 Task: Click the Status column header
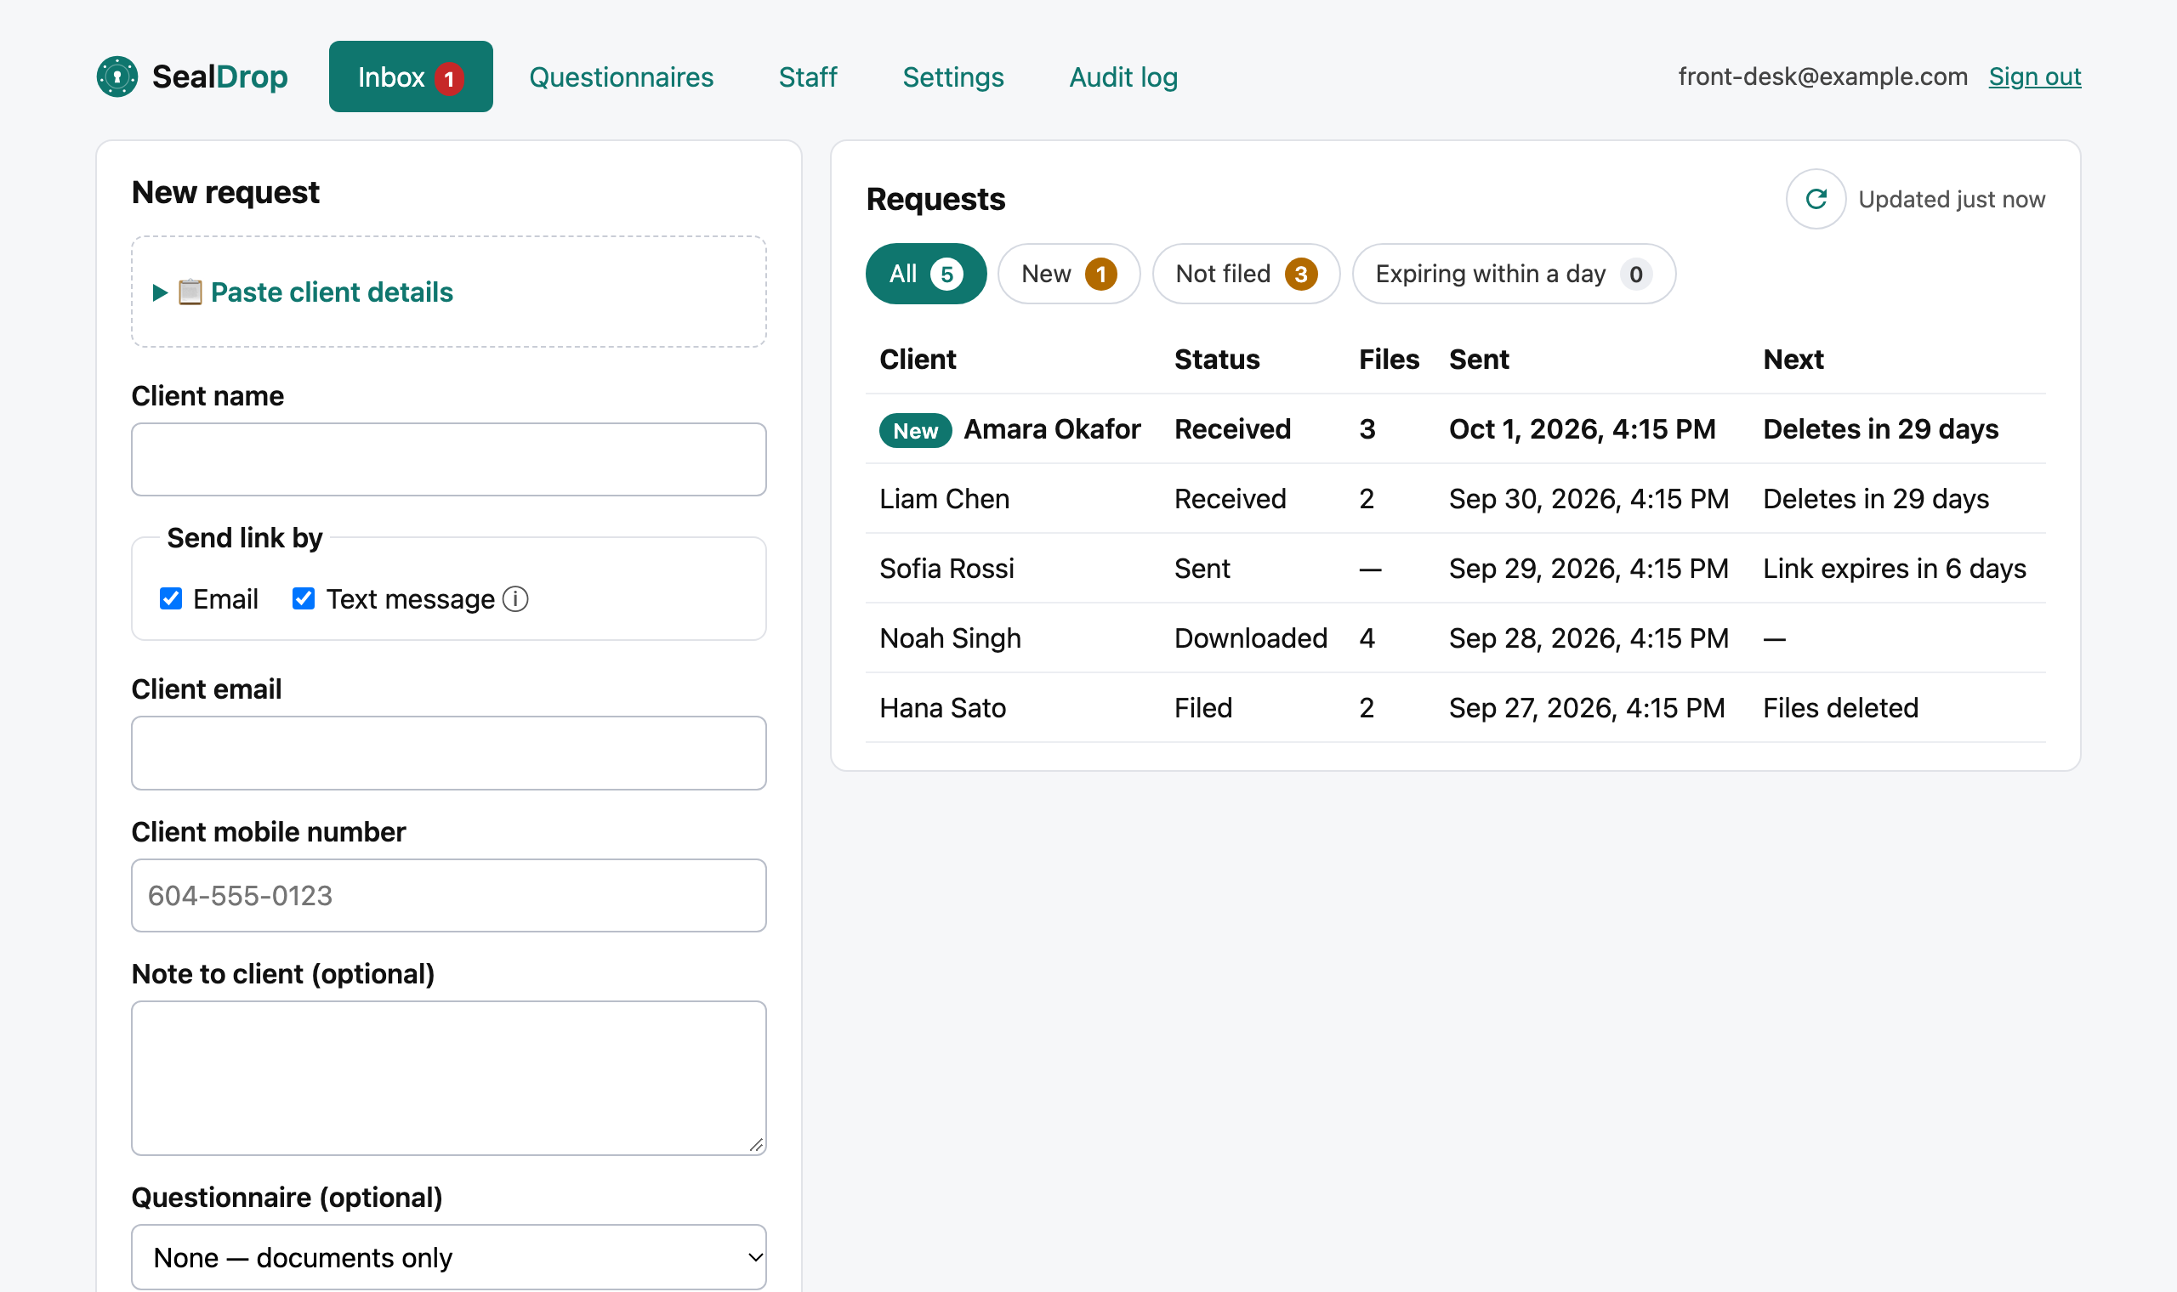1217,359
